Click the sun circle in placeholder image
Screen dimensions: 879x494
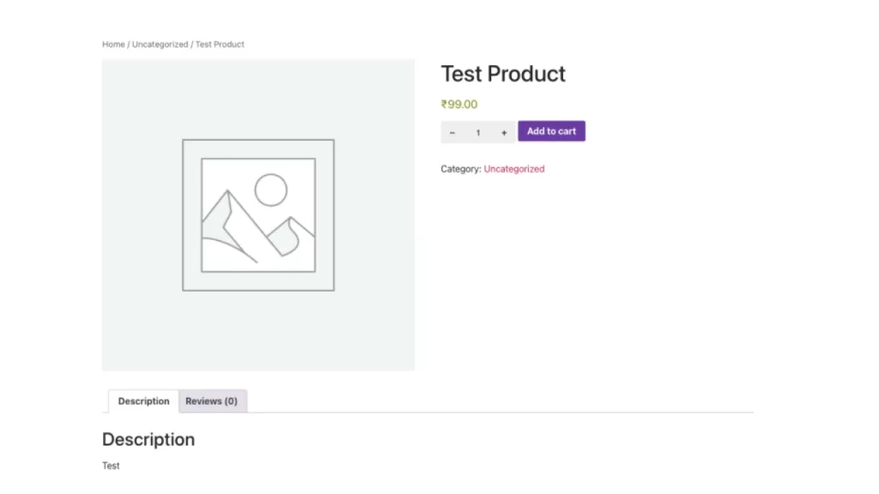[270, 190]
